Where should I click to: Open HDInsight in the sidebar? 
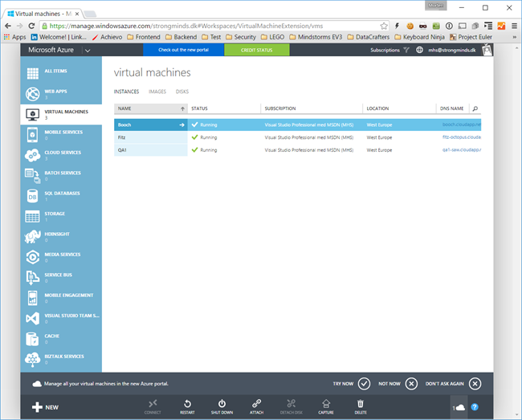(x=61, y=237)
